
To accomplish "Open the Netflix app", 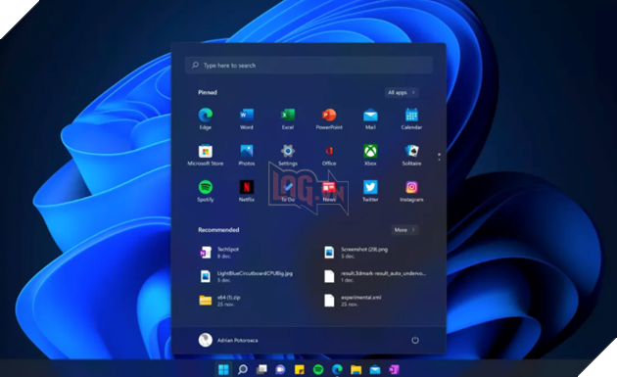I will tap(247, 191).
